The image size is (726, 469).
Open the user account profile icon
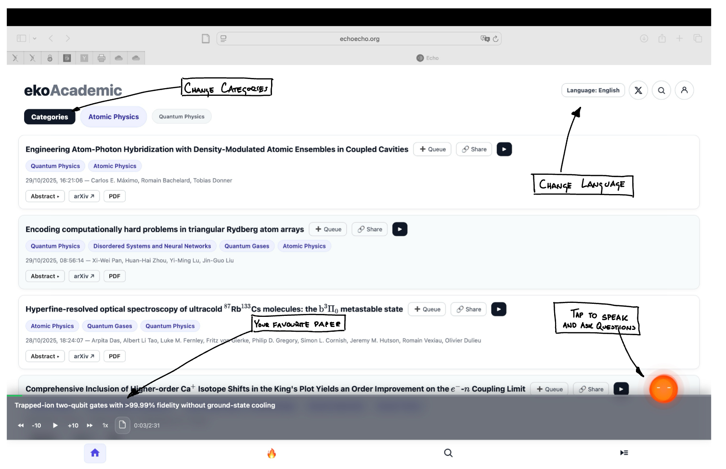[684, 90]
